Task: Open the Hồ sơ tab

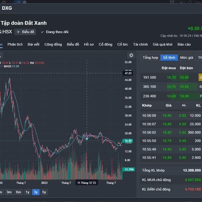Action: (x=89, y=44)
